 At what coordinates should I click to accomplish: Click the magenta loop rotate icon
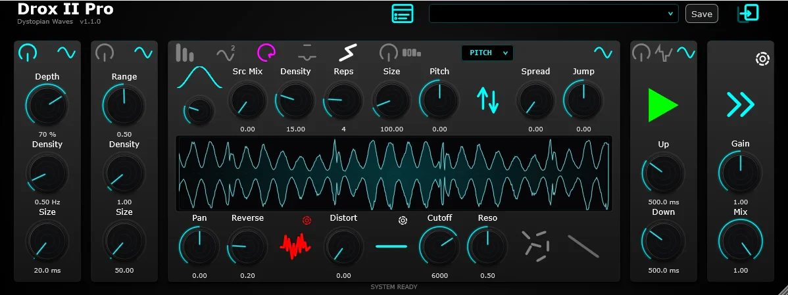point(266,52)
